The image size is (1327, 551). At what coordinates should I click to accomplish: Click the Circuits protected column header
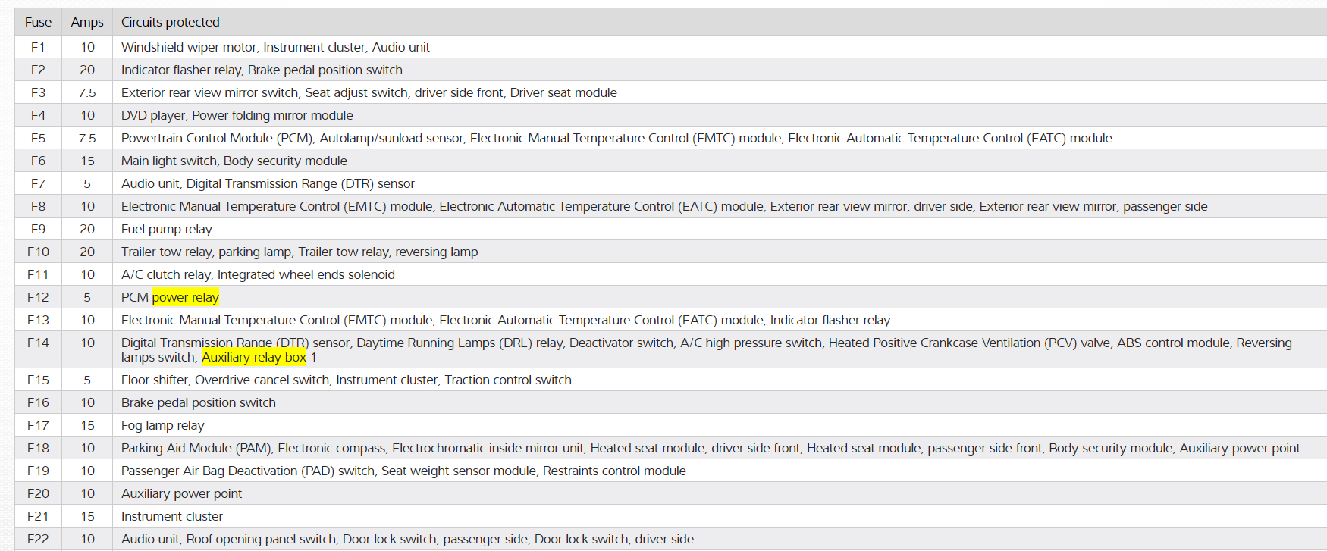click(171, 22)
